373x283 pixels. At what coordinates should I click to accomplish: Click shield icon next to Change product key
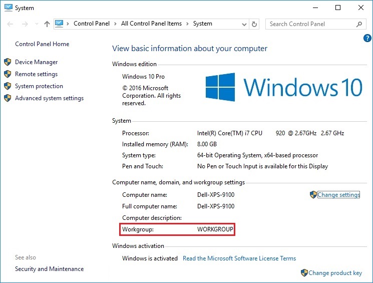[x=304, y=273]
